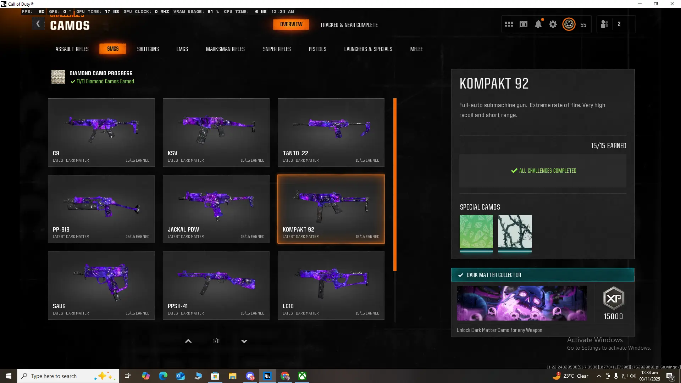Switch to the Sniper Rifles tab
The width and height of the screenshot is (681, 383).
[x=277, y=49]
